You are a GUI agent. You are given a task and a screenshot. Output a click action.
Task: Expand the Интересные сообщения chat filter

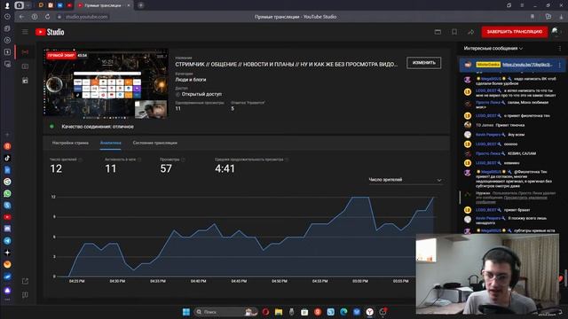pyautogui.click(x=493, y=48)
